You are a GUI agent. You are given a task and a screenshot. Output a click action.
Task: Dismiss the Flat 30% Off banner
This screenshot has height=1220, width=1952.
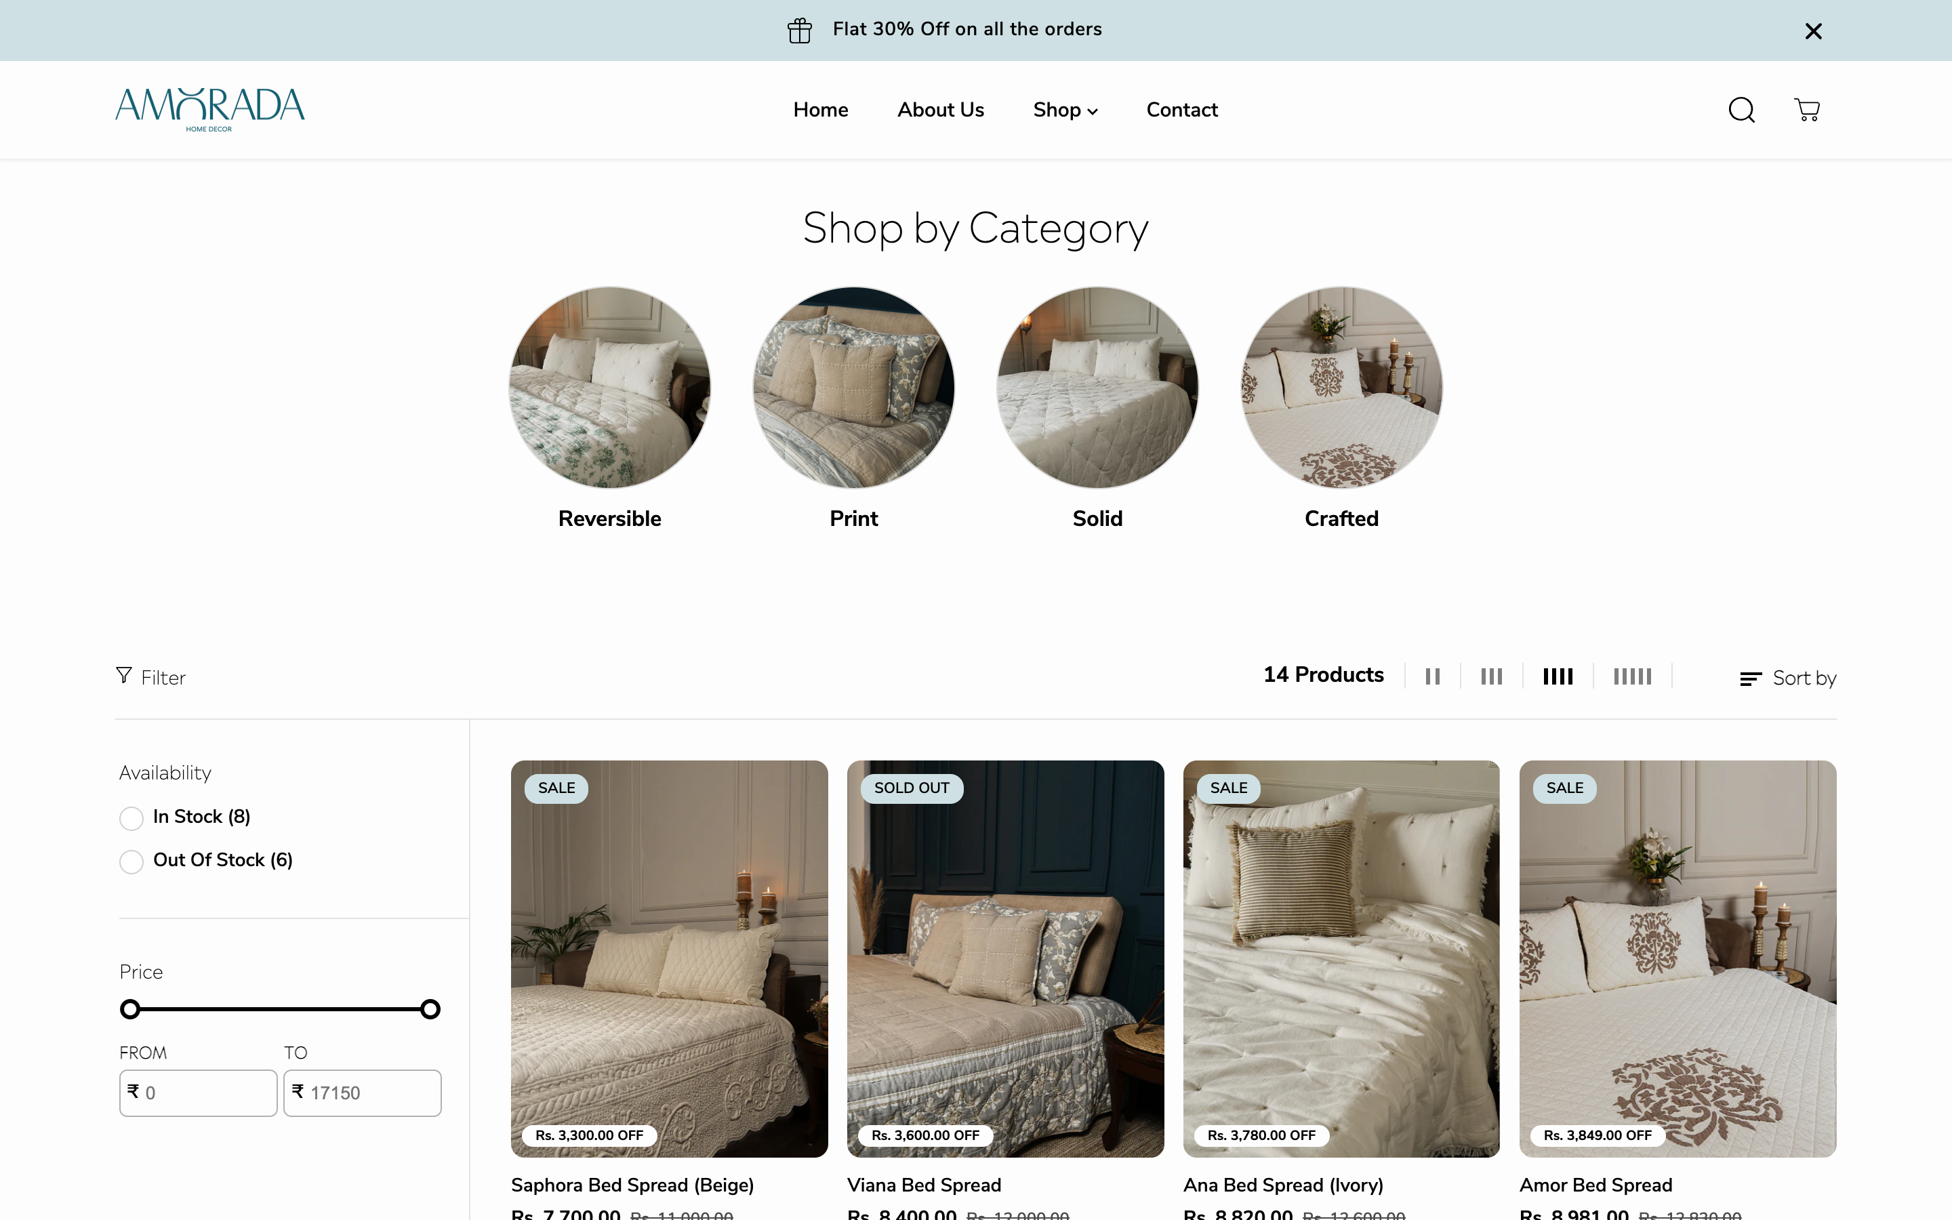tap(1813, 30)
